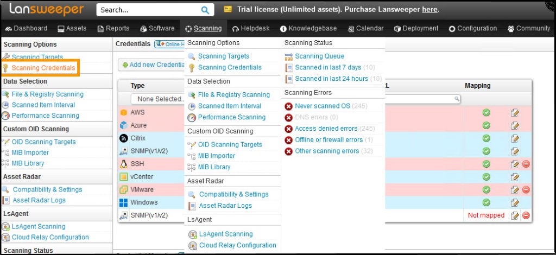The width and height of the screenshot is (556, 255).
Task: Open the Configuration menu
Action: (473, 28)
